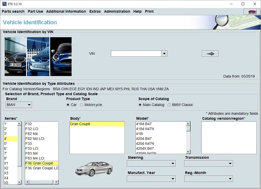Open the Brand dropdown

tap(29, 105)
